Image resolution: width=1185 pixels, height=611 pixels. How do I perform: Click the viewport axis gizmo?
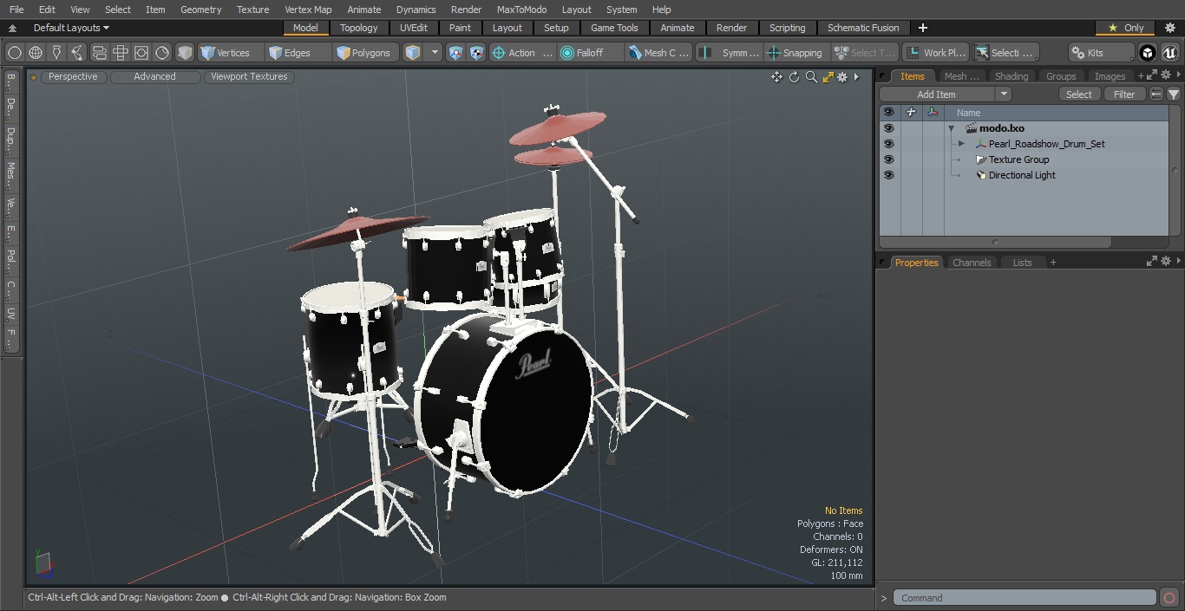[43, 563]
